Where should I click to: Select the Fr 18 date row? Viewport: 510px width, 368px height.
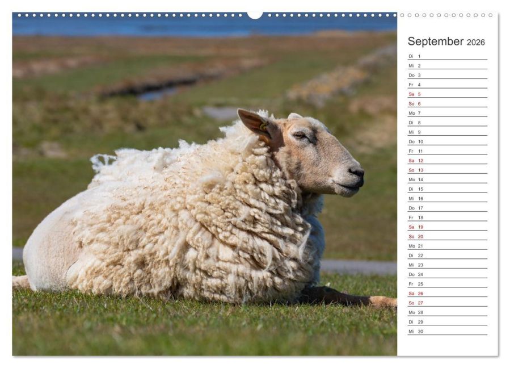click(x=448, y=217)
